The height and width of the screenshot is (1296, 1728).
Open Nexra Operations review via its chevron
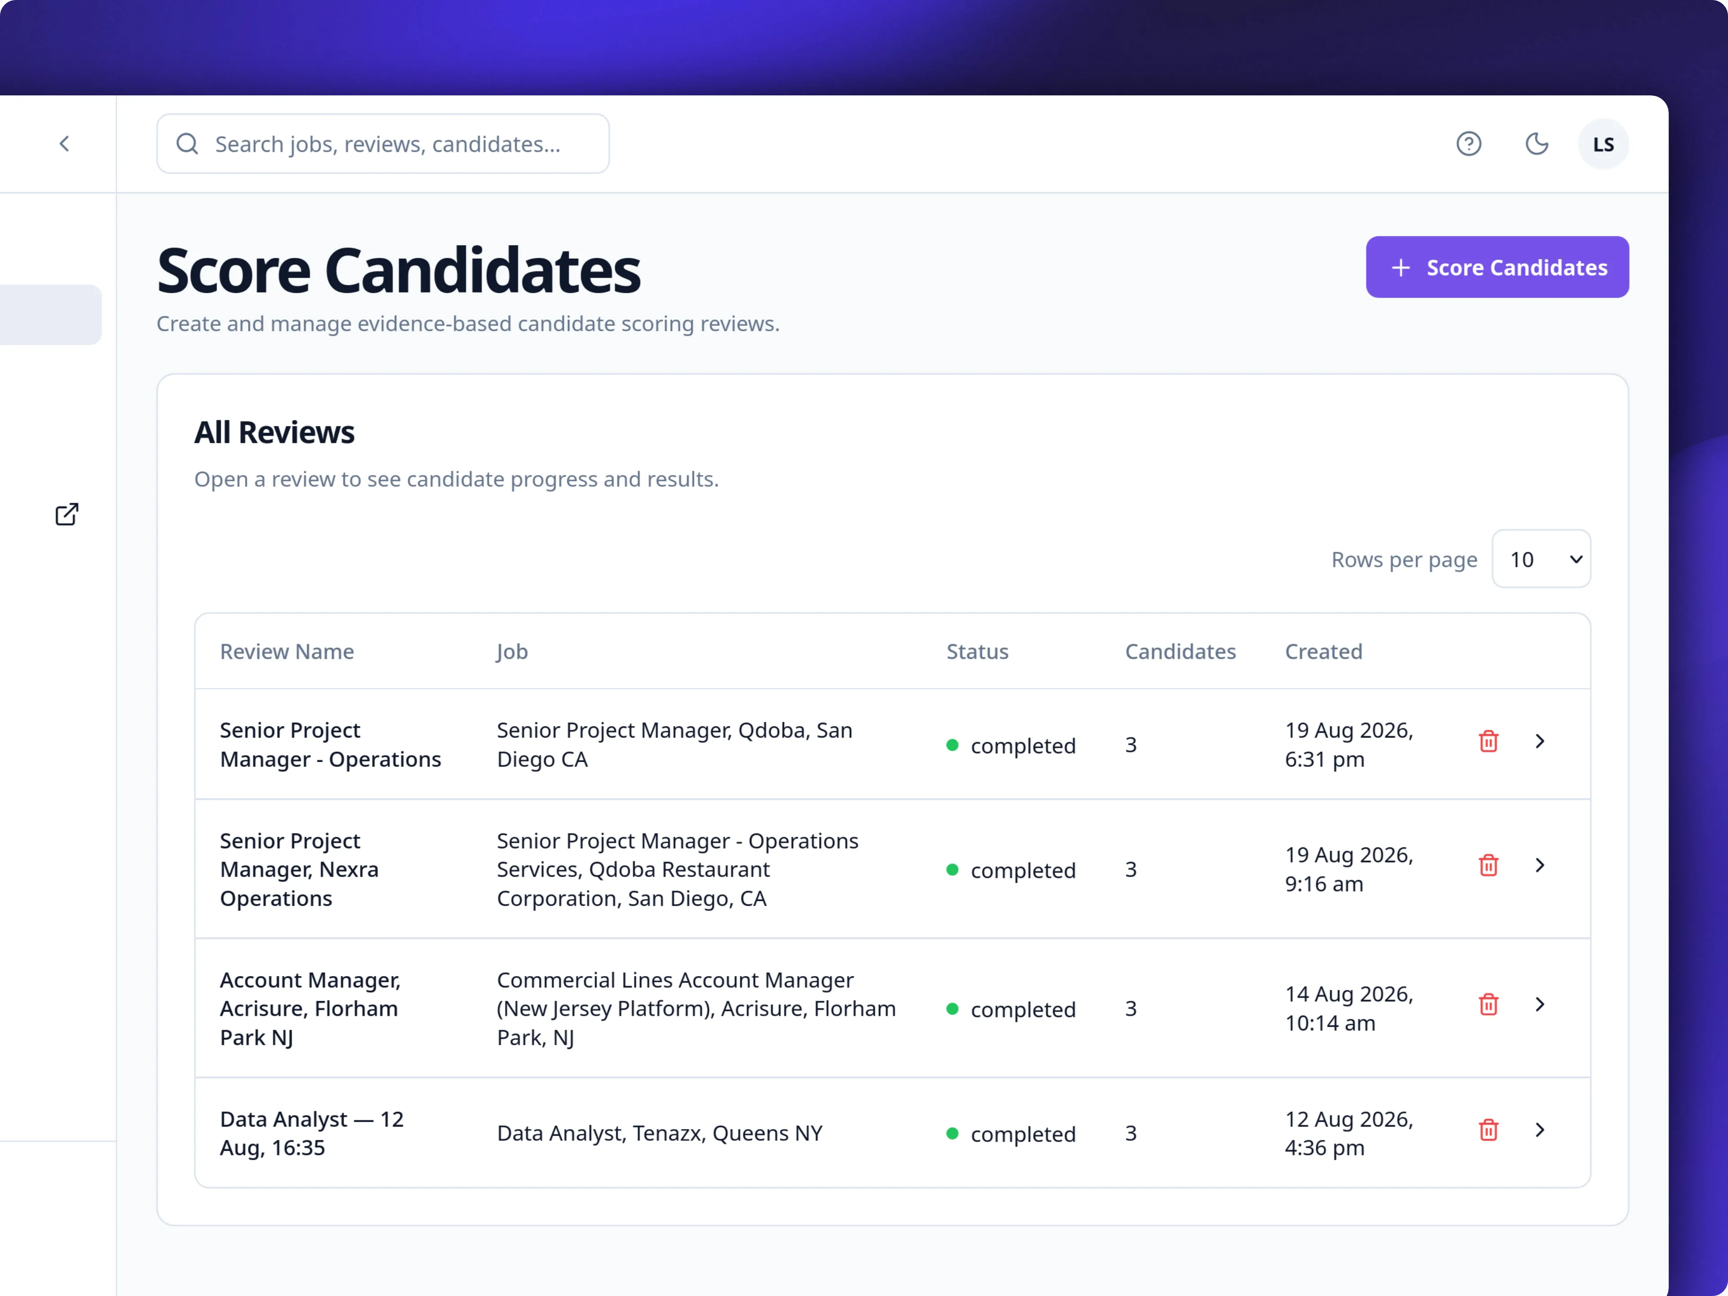click(1539, 865)
